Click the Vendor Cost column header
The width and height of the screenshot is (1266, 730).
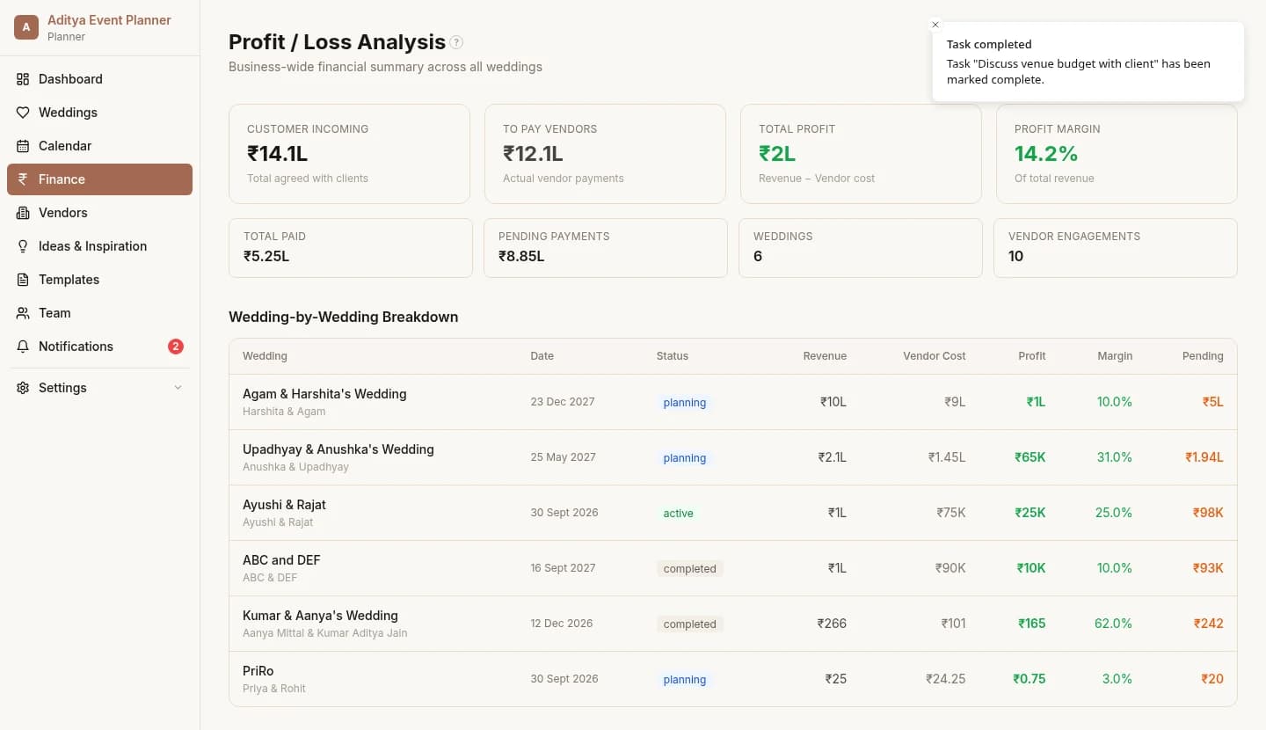(x=934, y=356)
